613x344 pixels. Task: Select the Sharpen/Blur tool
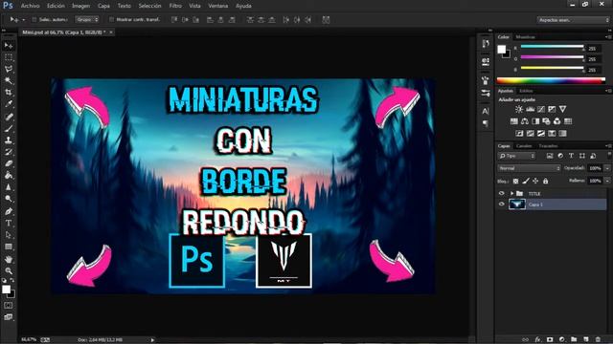tap(9, 187)
